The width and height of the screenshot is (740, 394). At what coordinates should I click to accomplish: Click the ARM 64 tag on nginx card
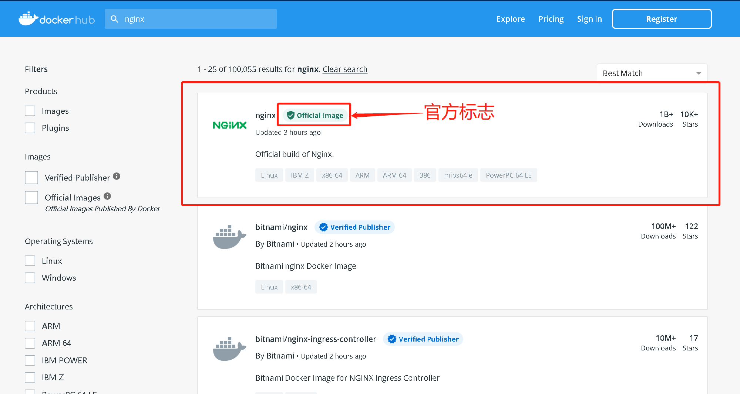pyautogui.click(x=394, y=175)
